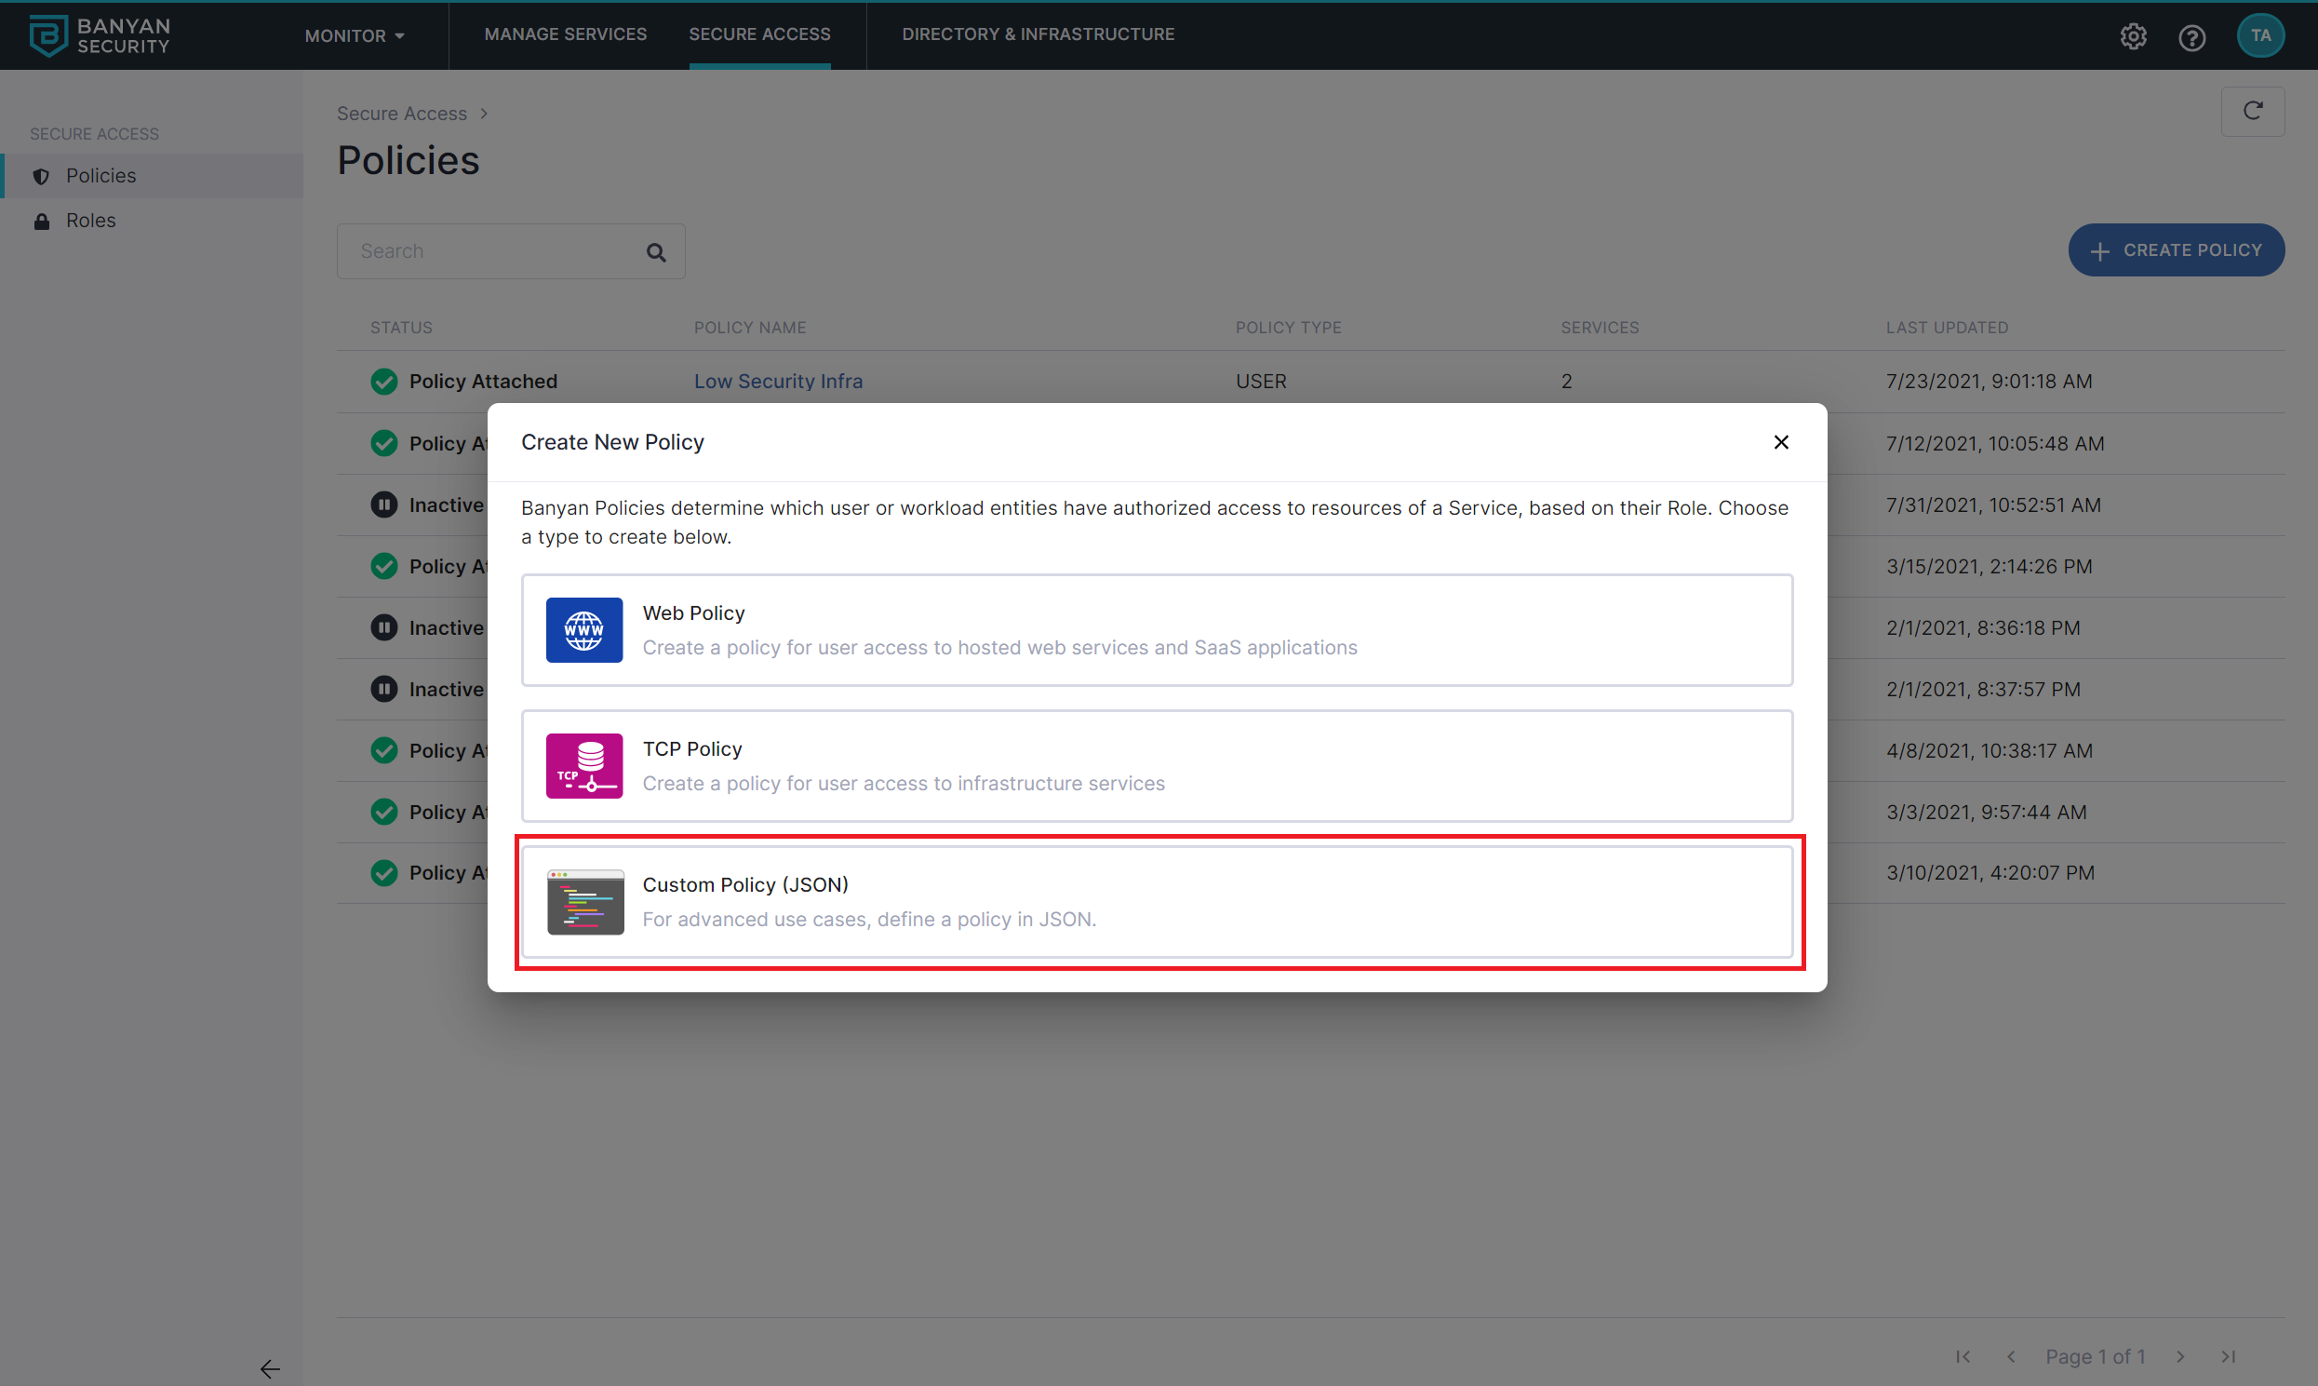The image size is (2318, 1386).
Task: Collapse sidebar with left arrow icon
Action: coord(270,1368)
